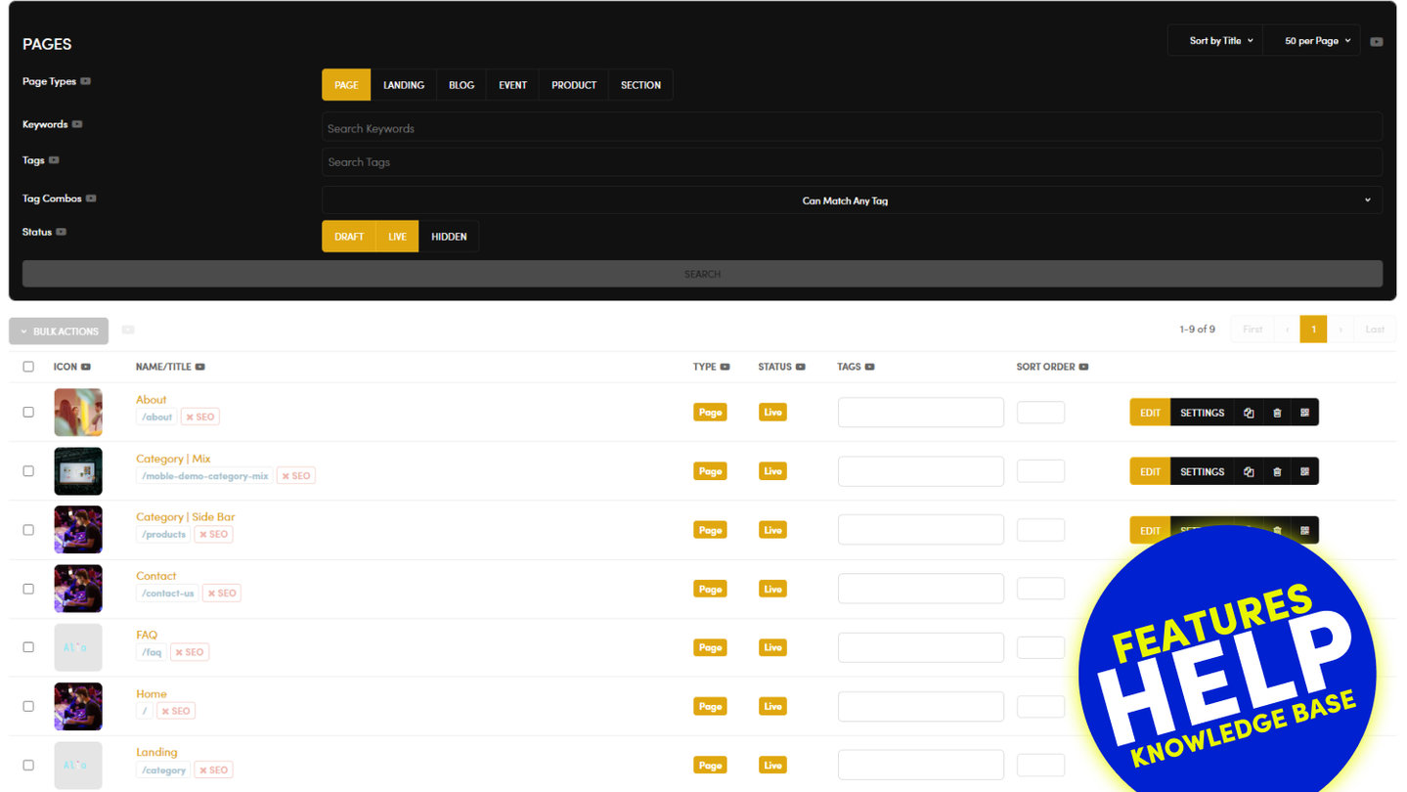
Task: Click video help icon beside Sort Order header
Action: point(1083,368)
